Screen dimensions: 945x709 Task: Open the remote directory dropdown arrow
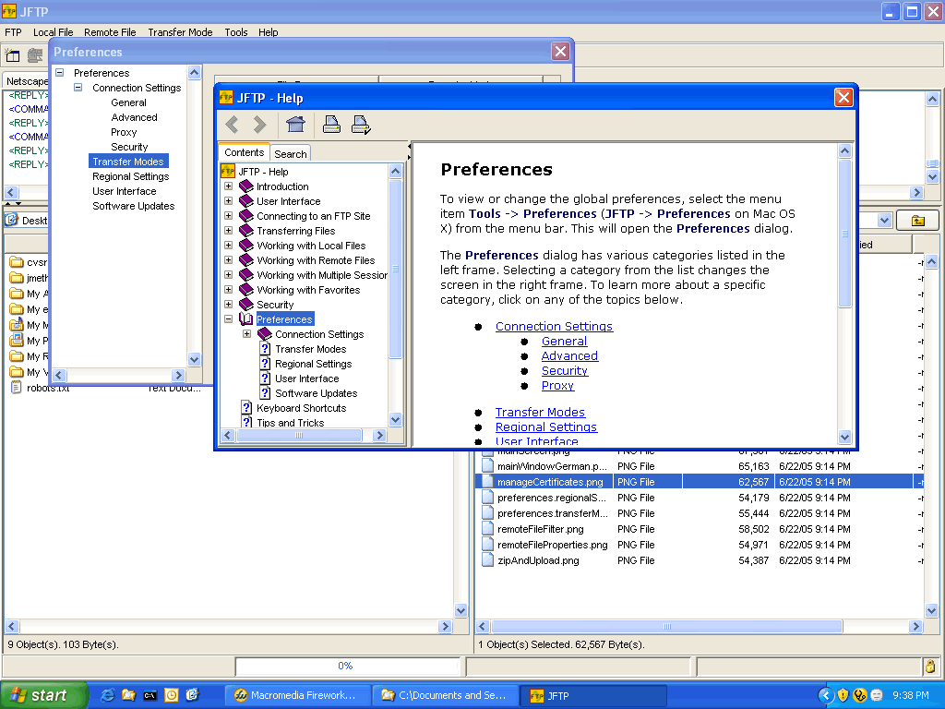pos(884,221)
